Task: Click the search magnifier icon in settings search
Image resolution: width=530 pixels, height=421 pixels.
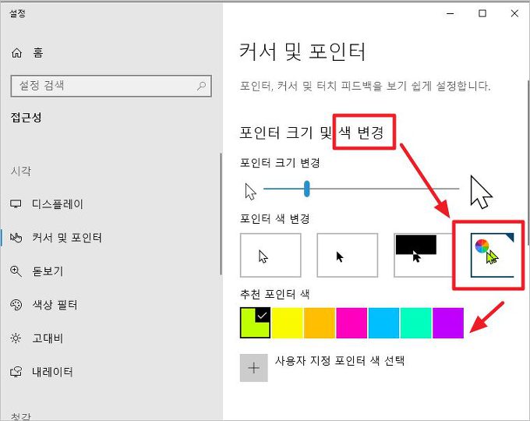Action: click(202, 84)
